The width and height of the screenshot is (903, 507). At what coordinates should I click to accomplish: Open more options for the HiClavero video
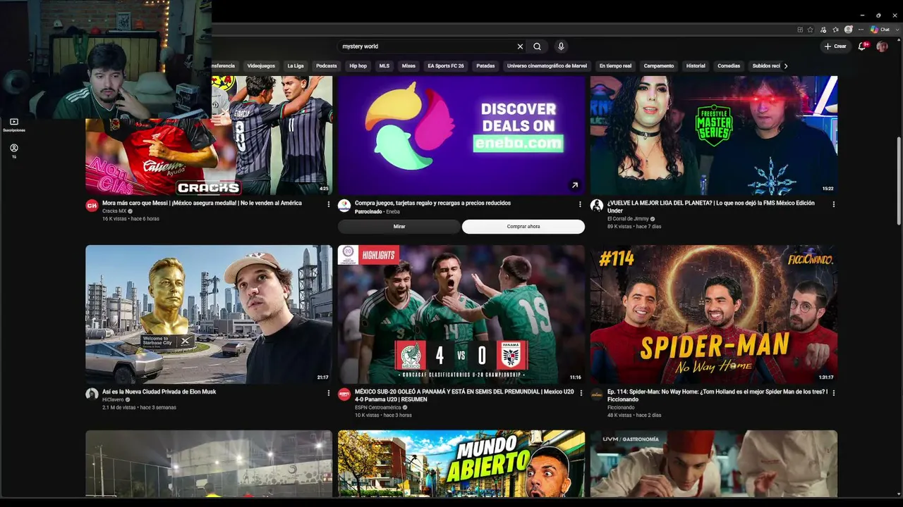[328, 393]
